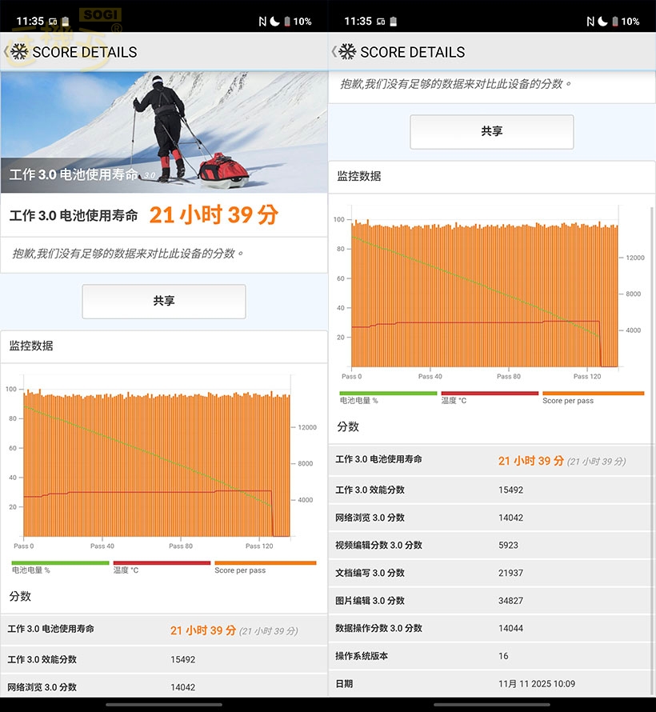
Task: Toggle the Score per pass legend on right chart
Action: (568, 400)
